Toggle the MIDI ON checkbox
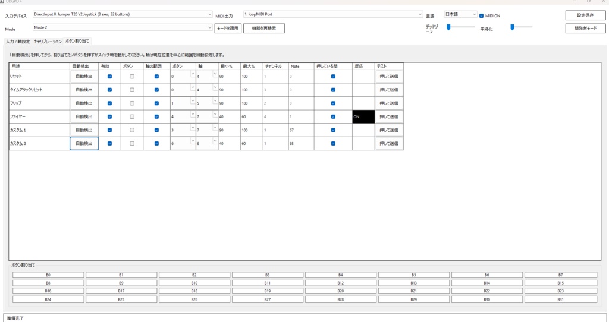 pos(481,16)
